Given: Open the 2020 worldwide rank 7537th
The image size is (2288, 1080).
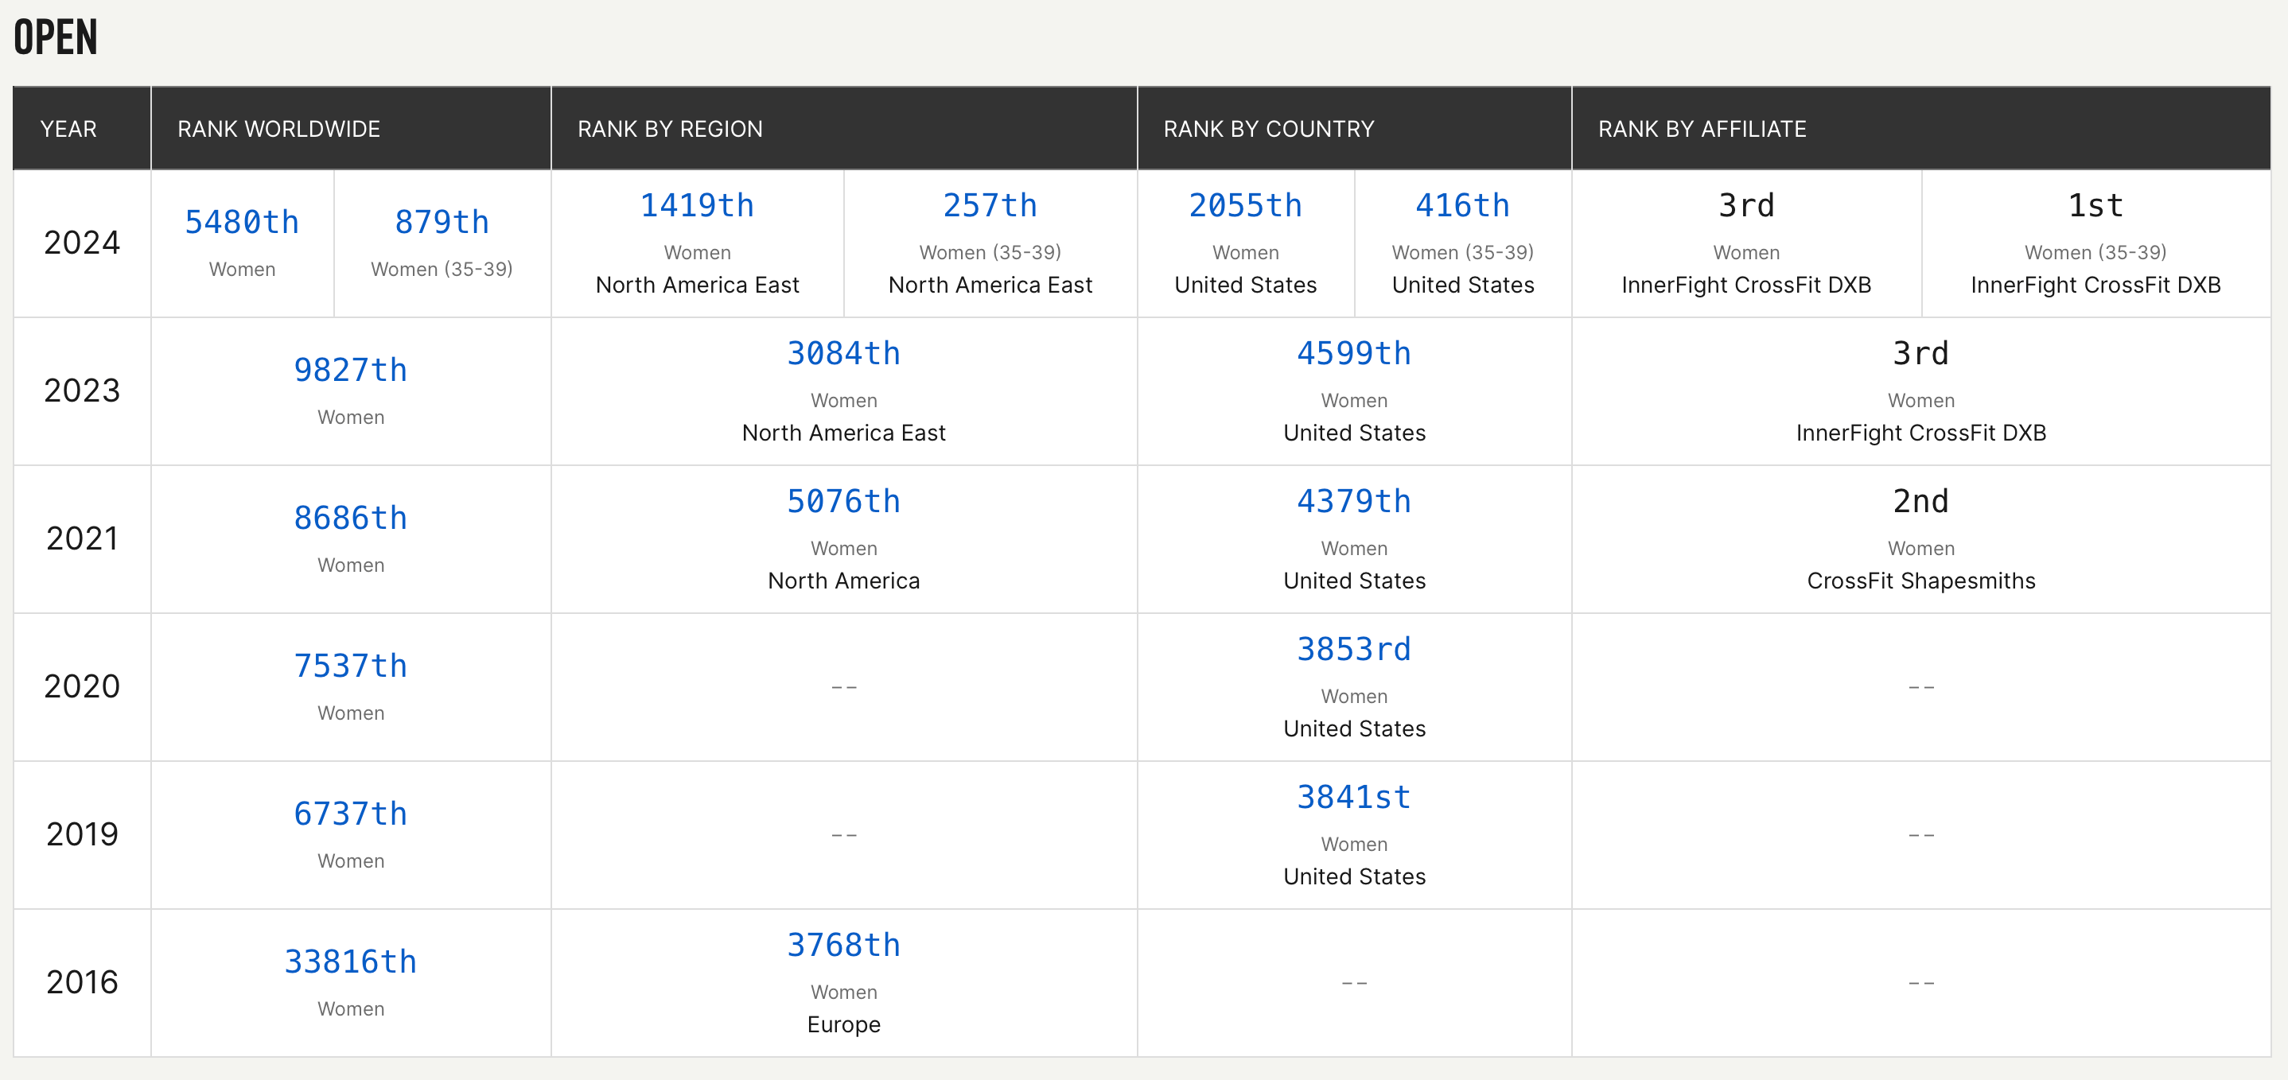Looking at the screenshot, I should pos(350,666).
